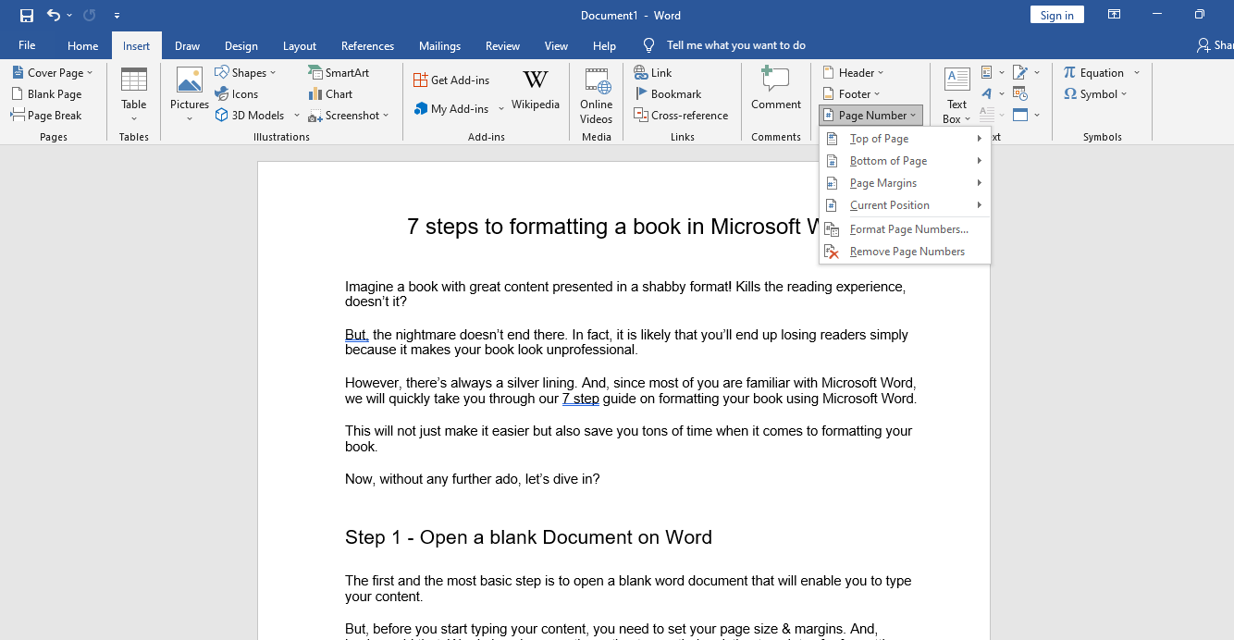
Task: Open Current Position submenu
Action: (905, 205)
